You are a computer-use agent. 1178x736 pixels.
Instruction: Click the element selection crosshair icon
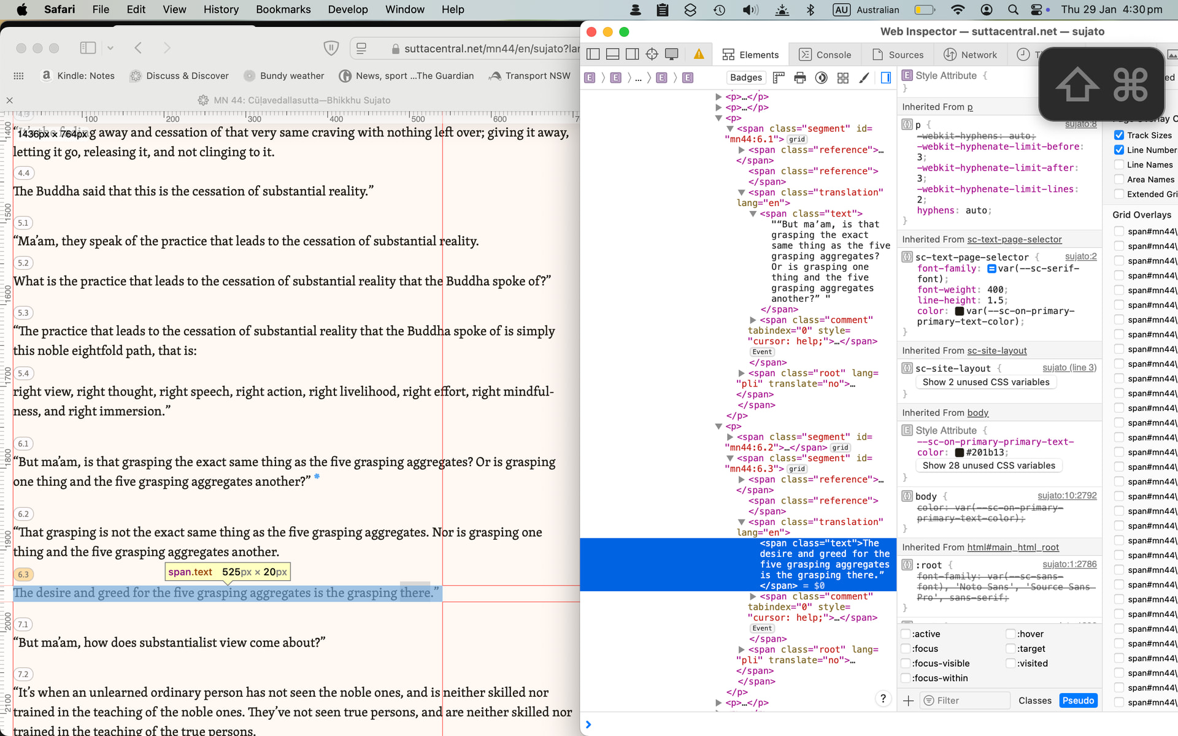tap(652, 55)
